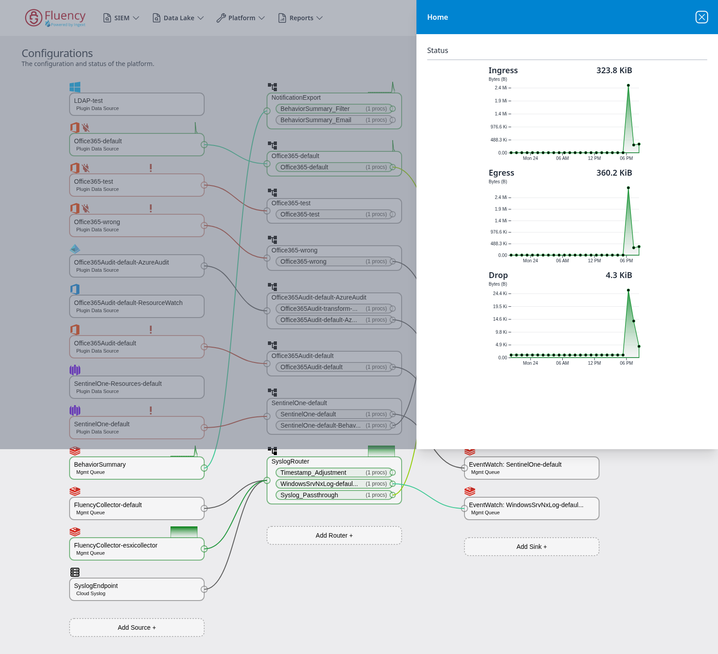Click the peak data point on Ingress chart
This screenshot has height=654, width=718.
(x=628, y=85)
